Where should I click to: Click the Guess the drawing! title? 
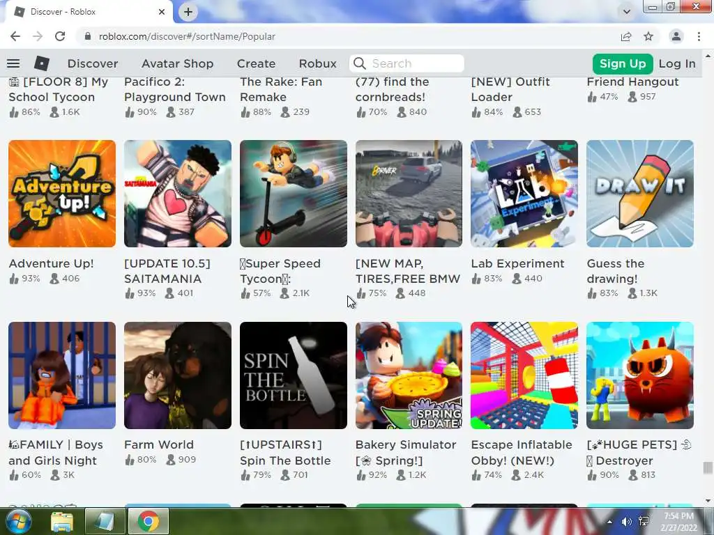(x=616, y=271)
